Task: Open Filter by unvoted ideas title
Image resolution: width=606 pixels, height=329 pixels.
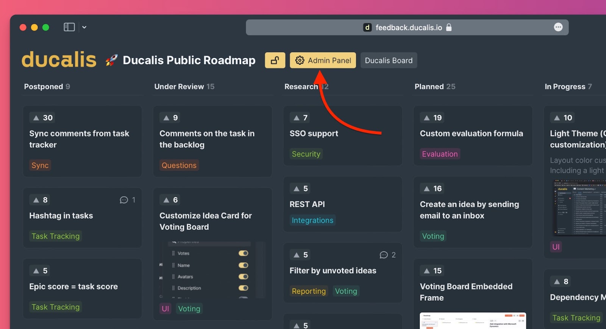Action: (333, 271)
